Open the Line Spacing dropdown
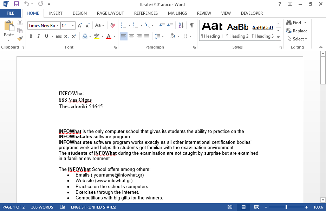This screenshot has height=211, width=326. pos(159,37)
